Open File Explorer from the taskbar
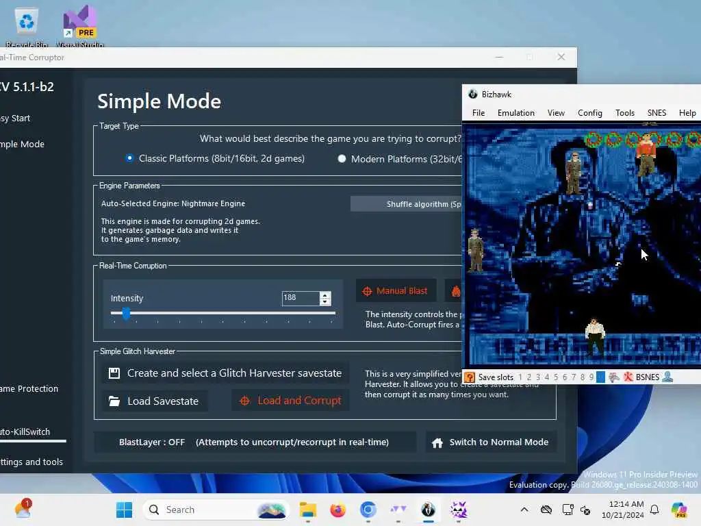701x526 pixels. 307,510
